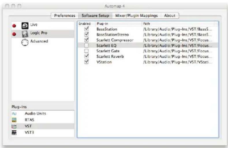Click the Plug-Ins section label
Viewport: 228px width, 148px height.
click(19, 107)
